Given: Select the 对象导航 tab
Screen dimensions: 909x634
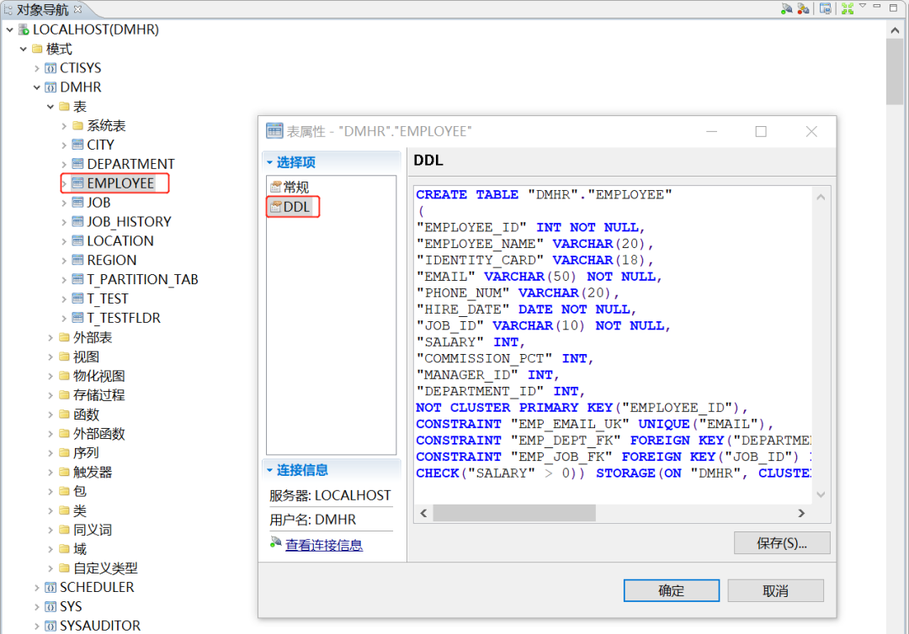Looking at the screenshot, I should (42, 10).
